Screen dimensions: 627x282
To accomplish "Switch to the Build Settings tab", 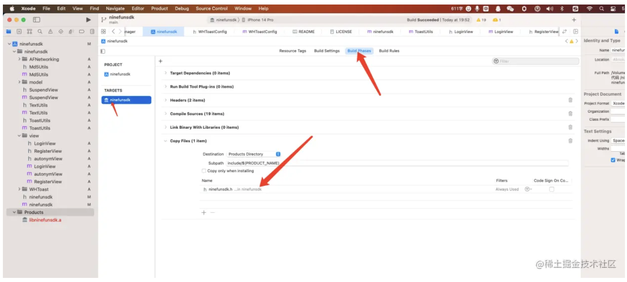I will [327, 51].
